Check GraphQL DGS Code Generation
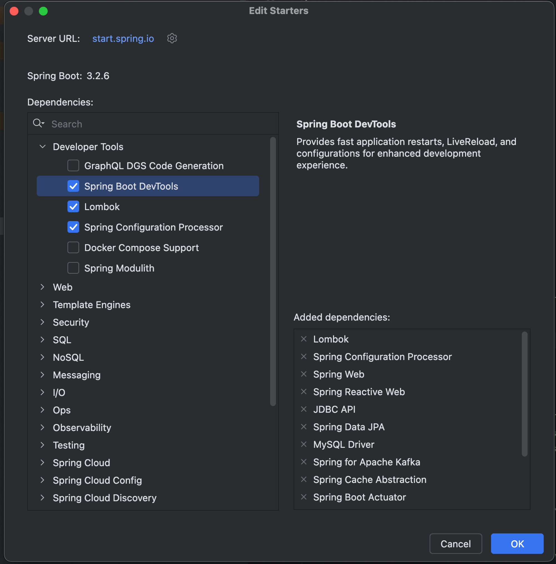 [73, 165]
